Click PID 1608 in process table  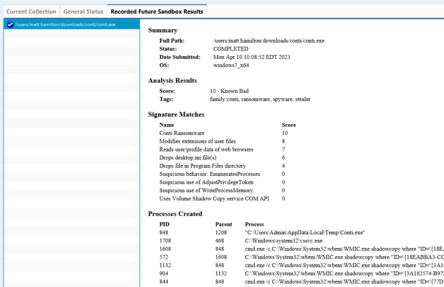pos(165,249)
